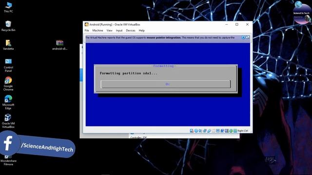Dismiss the mouse pointer integration notification
The height and width of the screenshot is (175, 312).
tap(243, 37)
